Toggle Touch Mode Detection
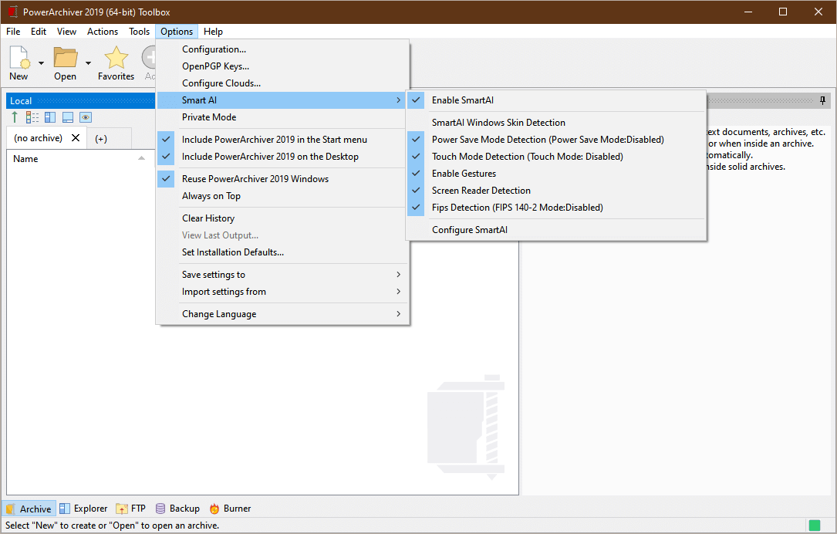Image resolution: width=837 pixels, height=534 pixels. coord(556,157)
